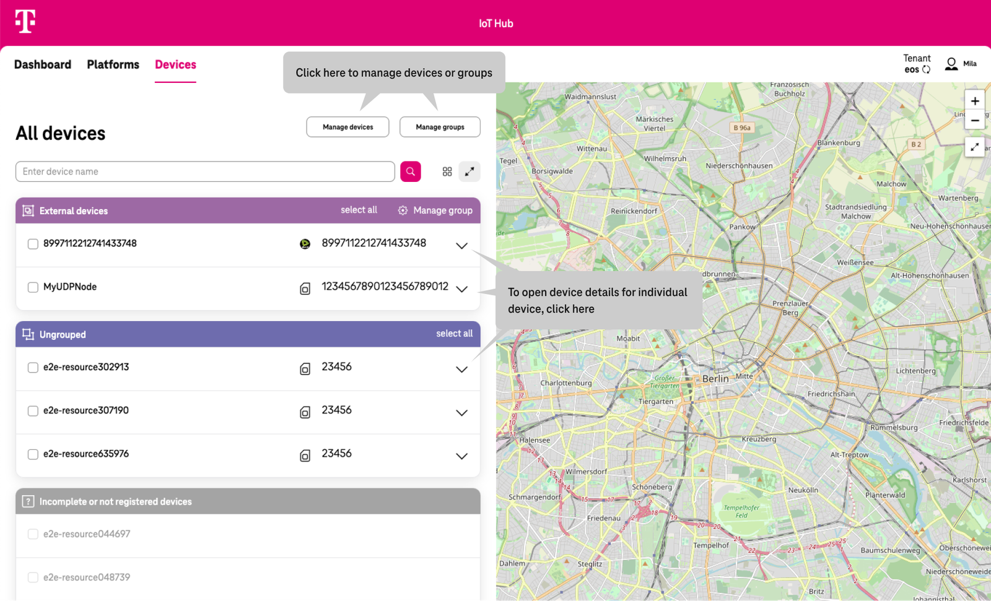Click the Manage devices button

[x=347, y=127]
